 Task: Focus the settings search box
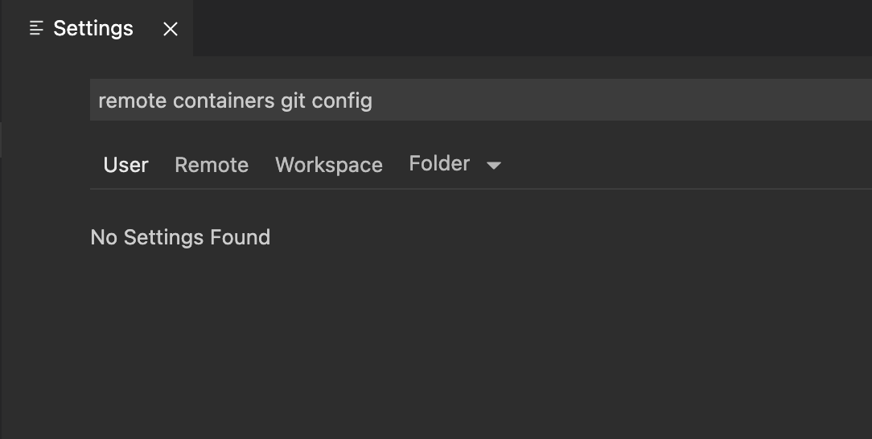[x=480, y=100]
